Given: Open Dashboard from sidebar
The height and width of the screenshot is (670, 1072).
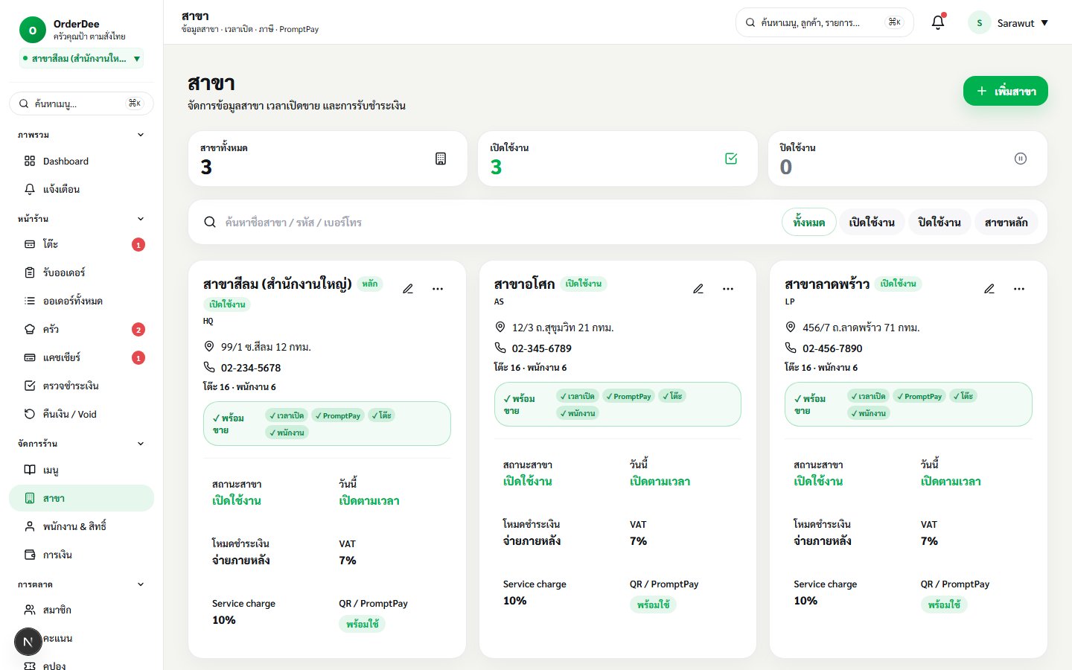Looking at the screenshot, I should point(81,161).
